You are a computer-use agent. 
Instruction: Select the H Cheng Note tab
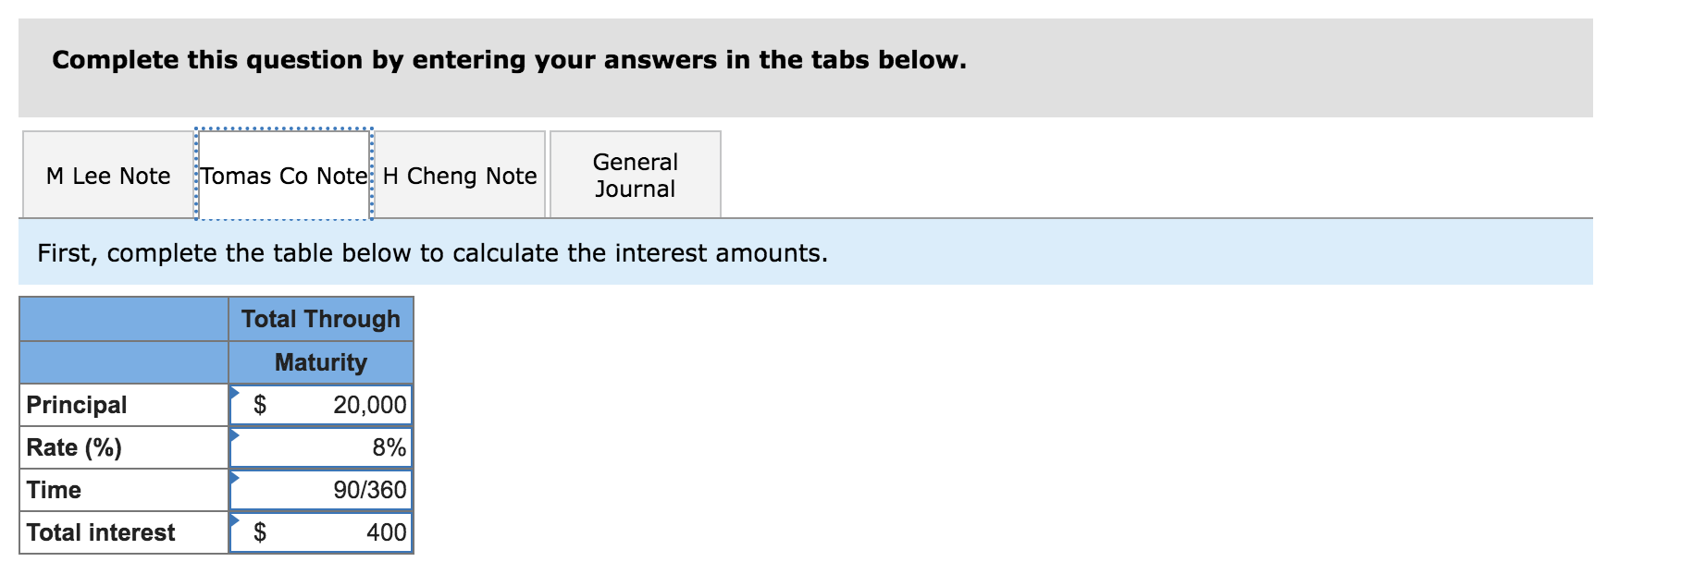tap(460, 175)
